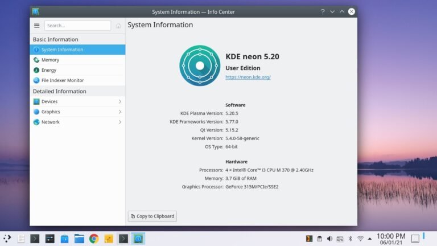The image size is (437, 246).
Task: Click the help question mark in title bar
Action: (x=323, y=12)
